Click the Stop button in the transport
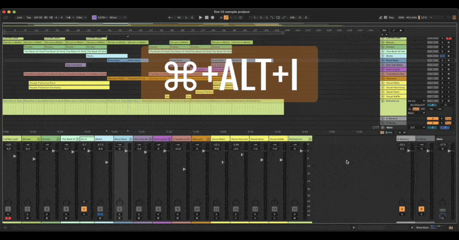The width and height of the screenshot is (459, 240). pyautogui.click(x=207, y=17)
